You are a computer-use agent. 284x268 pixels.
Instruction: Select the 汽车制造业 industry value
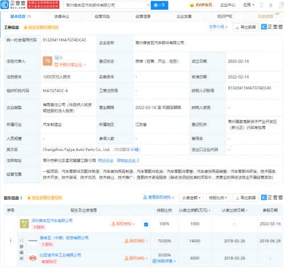52,125
